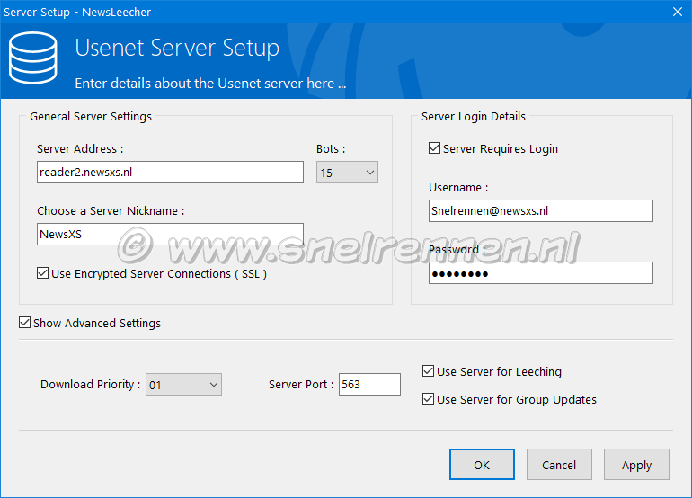Click Server Login Details group title
The width and height of the screenshot is (692, 498).
pos(474,117)
